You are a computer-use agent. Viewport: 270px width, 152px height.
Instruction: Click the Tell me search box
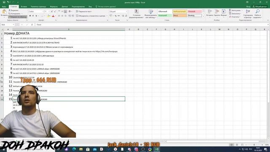click(x=106, y=7)
